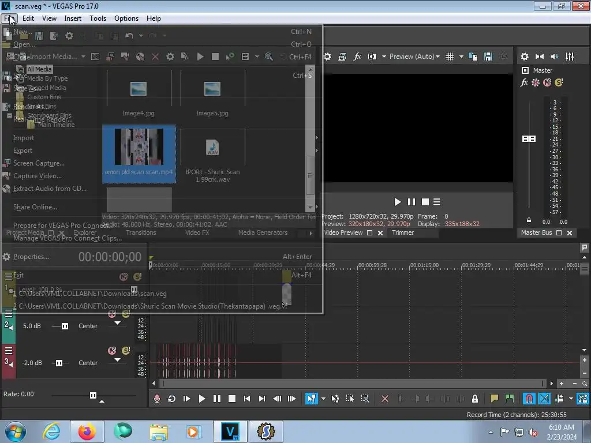
Task: Open the mixing console icon
Action: 570,57
